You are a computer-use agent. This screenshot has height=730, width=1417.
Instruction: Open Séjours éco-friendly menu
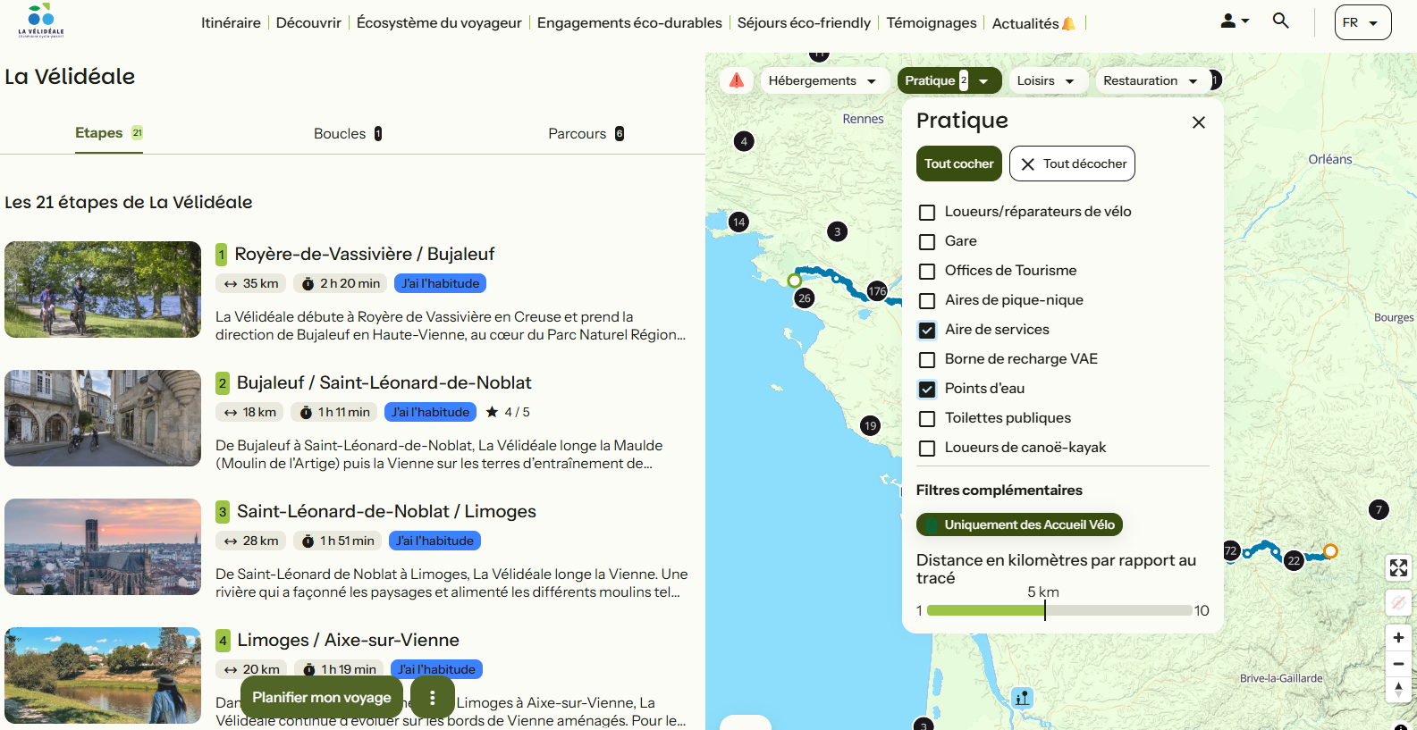[x=804, y=22]
